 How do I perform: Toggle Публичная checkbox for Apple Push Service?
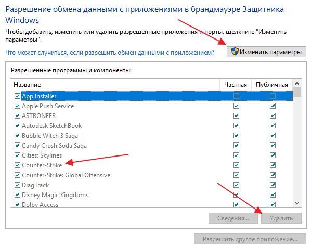272,106
